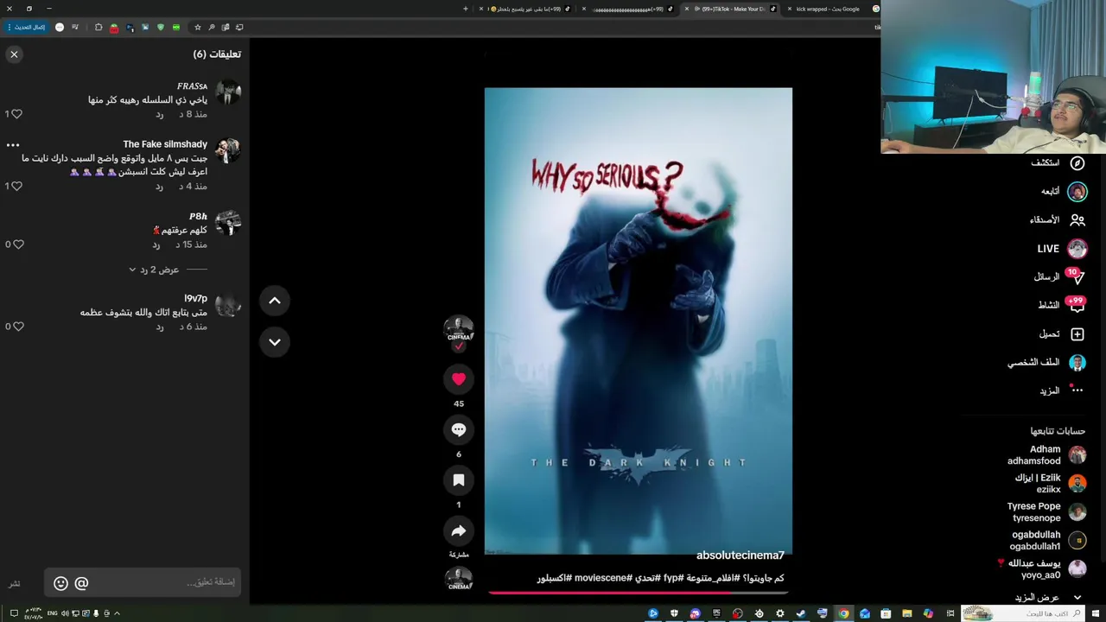Viewport: 1106px width, 622px height.
Task: Open Epic Games in Windows taskbar
Action: click(716, 613)
